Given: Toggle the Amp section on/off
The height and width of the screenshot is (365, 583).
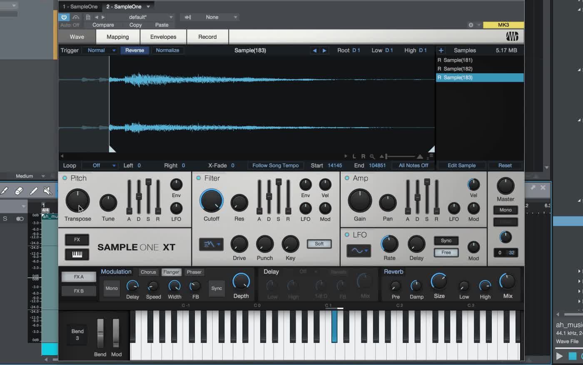Looking at the screenshot, I should [347, 178].
